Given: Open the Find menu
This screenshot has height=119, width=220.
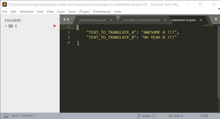Looking at the screenshot, I should 40,12.
